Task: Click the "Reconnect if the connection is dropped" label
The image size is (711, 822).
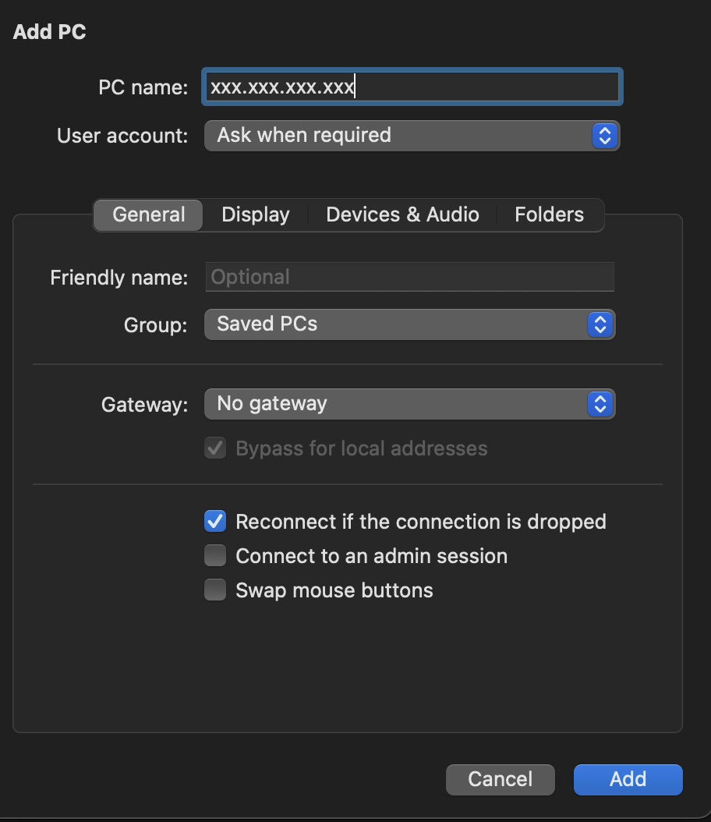Action: pyautogui.click(x=421, y=522)
